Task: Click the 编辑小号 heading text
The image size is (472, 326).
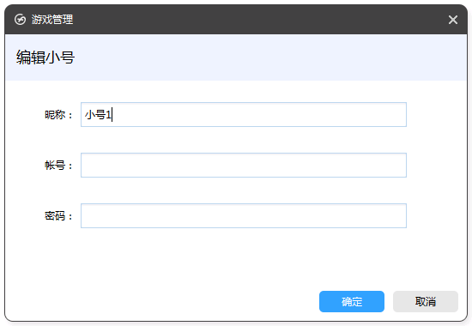Action: [x=45, y=57]
